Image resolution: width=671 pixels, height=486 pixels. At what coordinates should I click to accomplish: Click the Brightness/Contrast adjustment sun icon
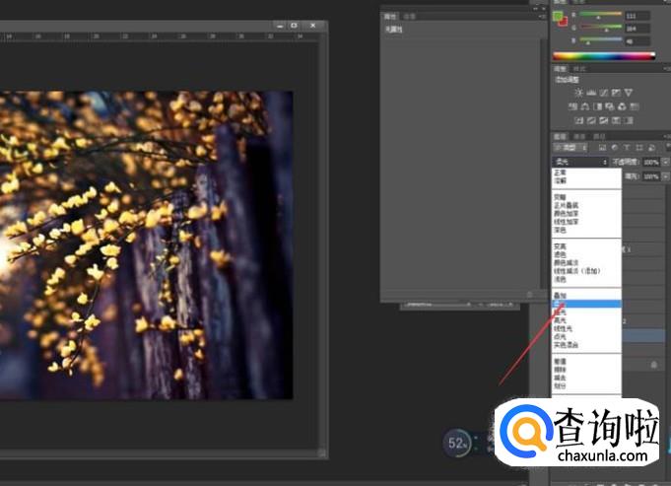coord(578,94)
